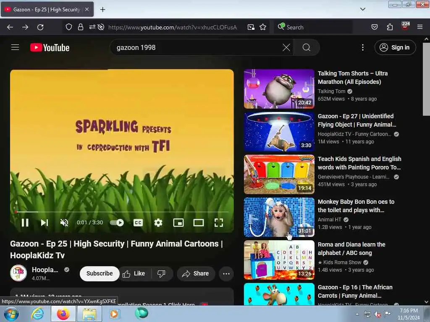Subscribe to HooplaKidz channel
Image resolution: width=430 pixels, height=322 pixels.
[100, 273]
